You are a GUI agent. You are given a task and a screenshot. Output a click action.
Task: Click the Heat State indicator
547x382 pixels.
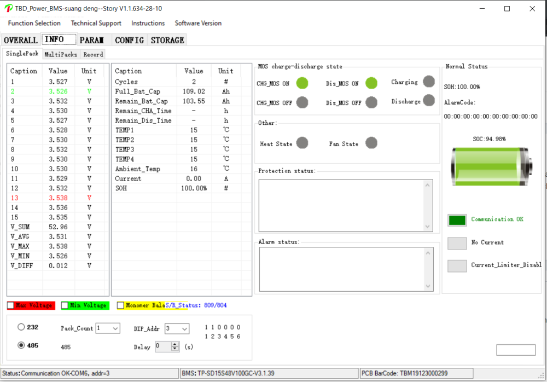(302, 143)
